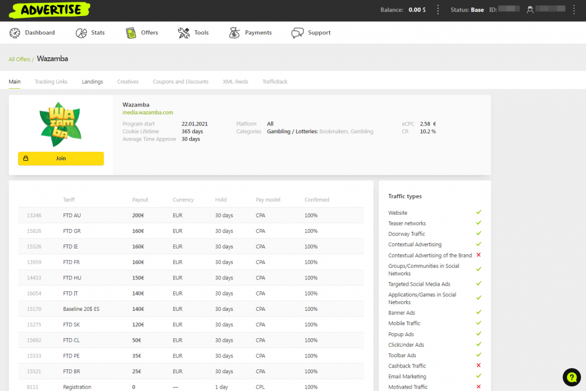
Task: Open TrafficBack tab
Action: (275, 81)
